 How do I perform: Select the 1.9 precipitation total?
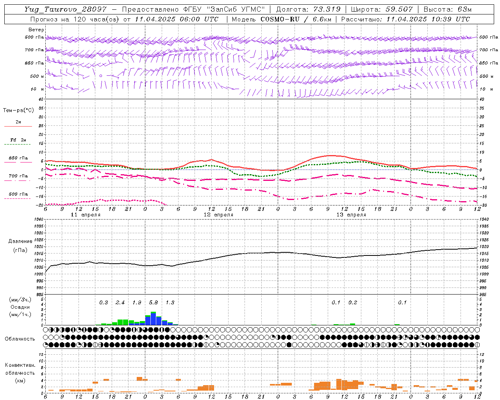(137, 303)
